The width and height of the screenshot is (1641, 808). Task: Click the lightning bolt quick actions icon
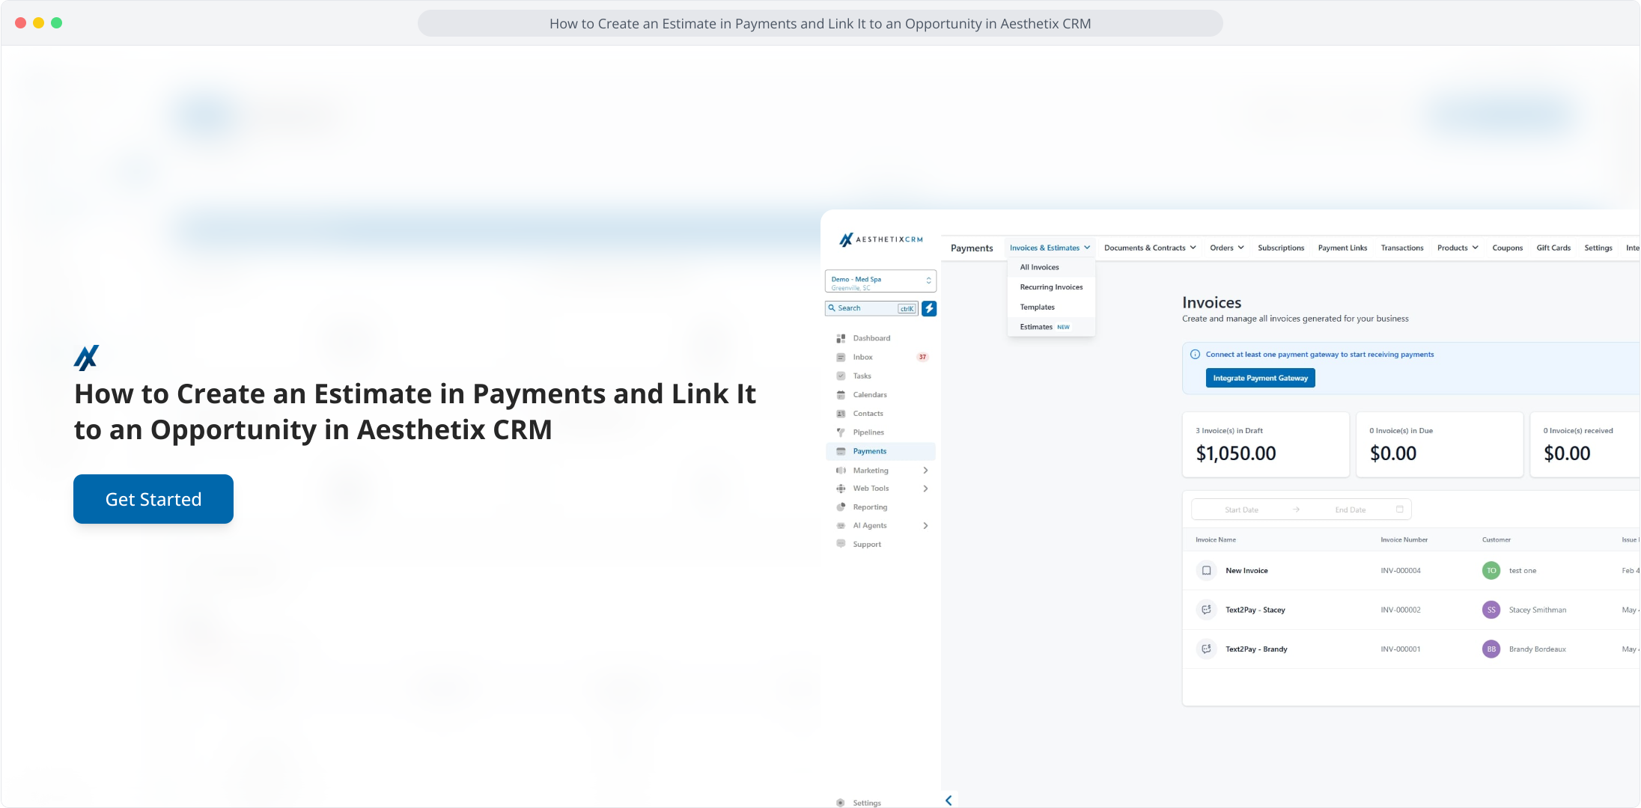(x=929, y=308)
